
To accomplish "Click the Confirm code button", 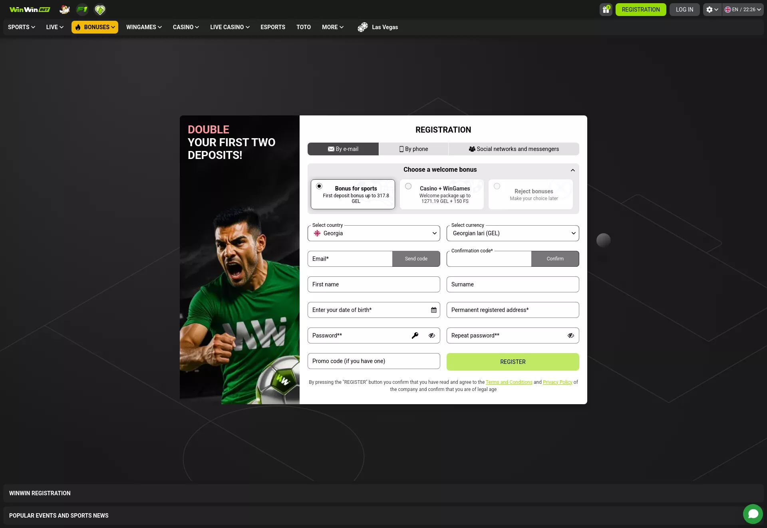I will tap(555, 259).
